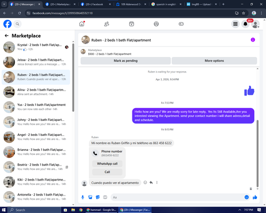Show hidden tray icons chevron
The height and width of the screenshot is (213, 266).
pyautogui.click(x=240, y=210)
